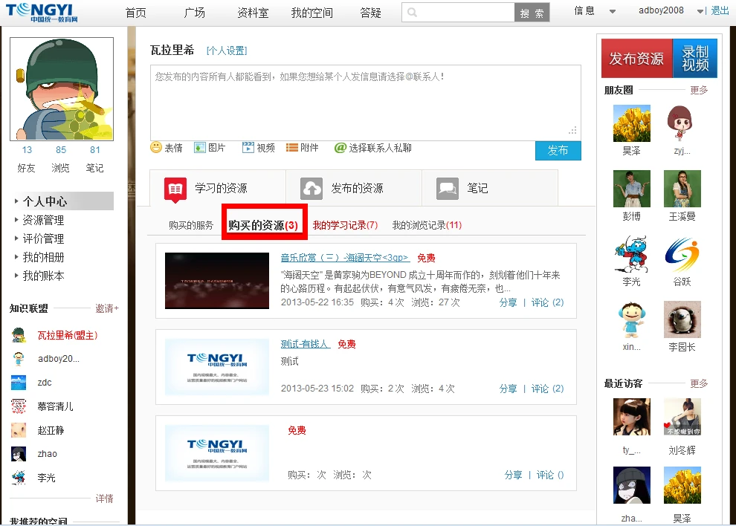Open 我的空间 in top navigation

pyautogui.click(x=311, y=13)
